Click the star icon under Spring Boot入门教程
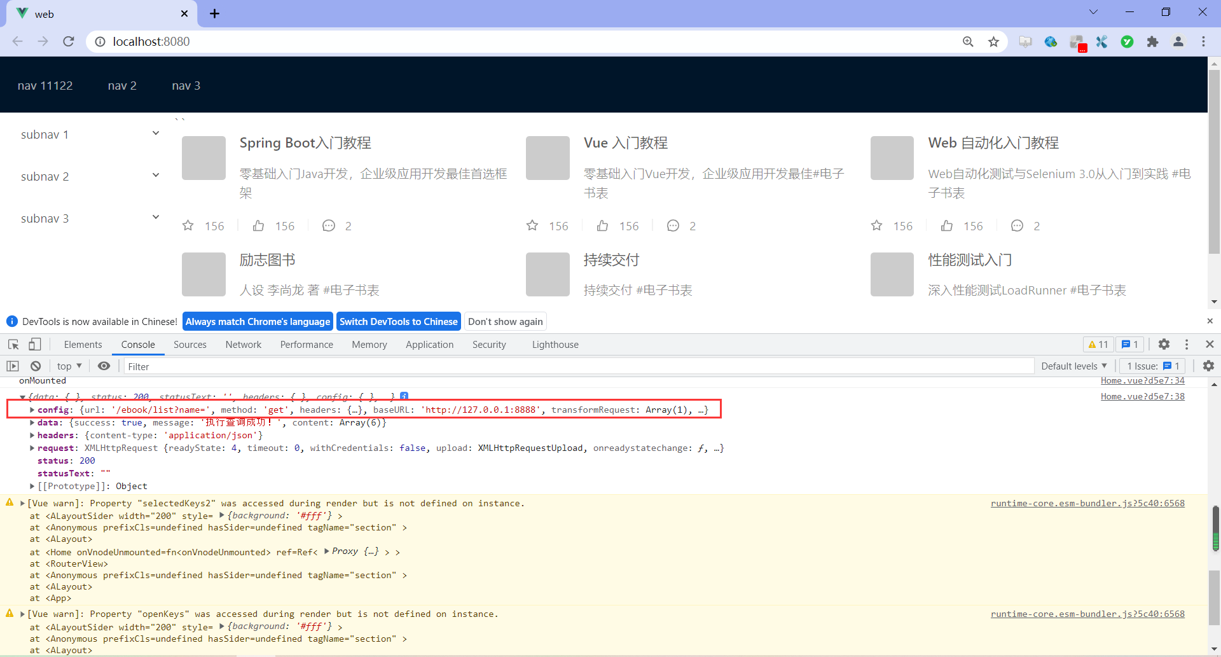The height and width of the screenshot is (657, 1221). tap(188, 225)
